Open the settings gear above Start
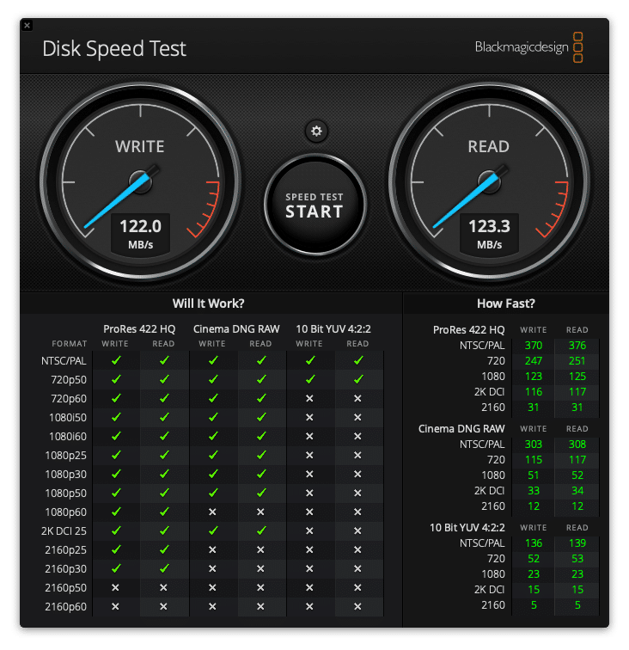This screenshot has height=650, width=629. [316, 131]
